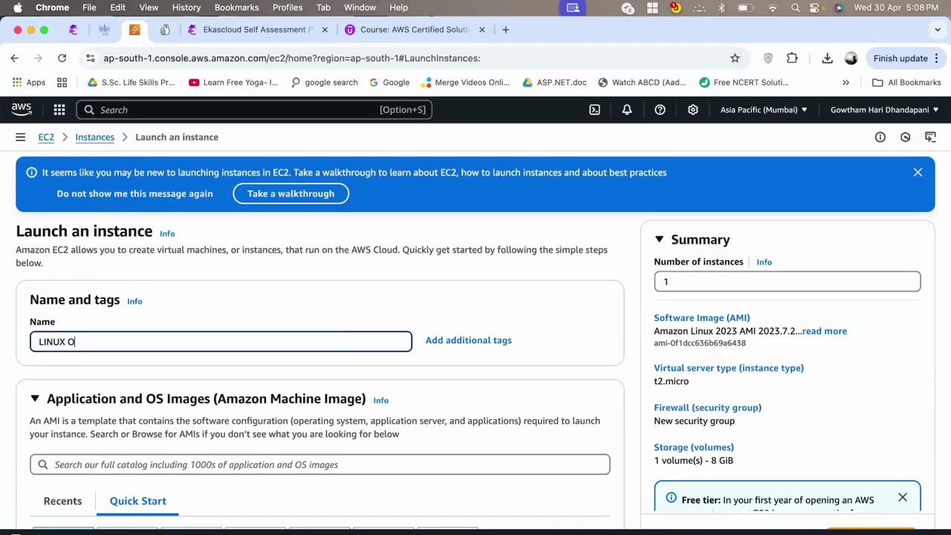View site information icon in address bar

click(90, 58)
